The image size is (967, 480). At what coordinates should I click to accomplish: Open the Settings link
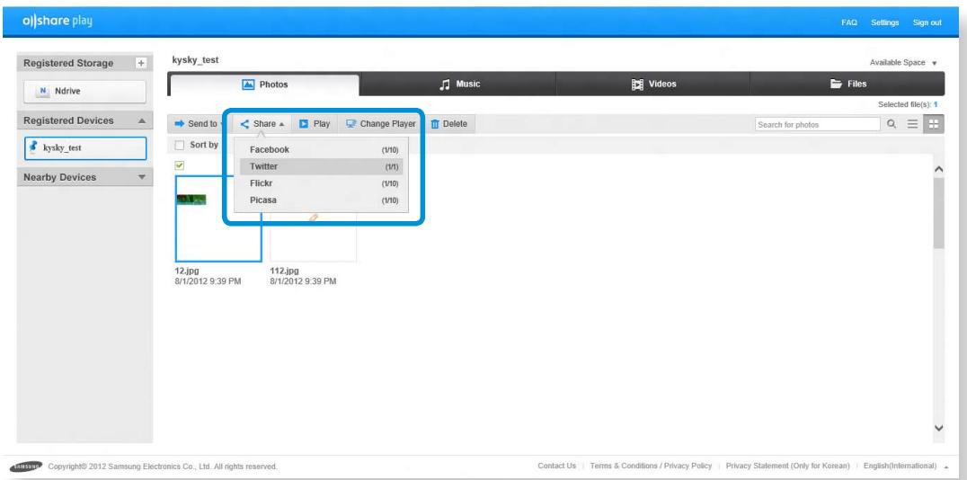(x=885, y=22)
